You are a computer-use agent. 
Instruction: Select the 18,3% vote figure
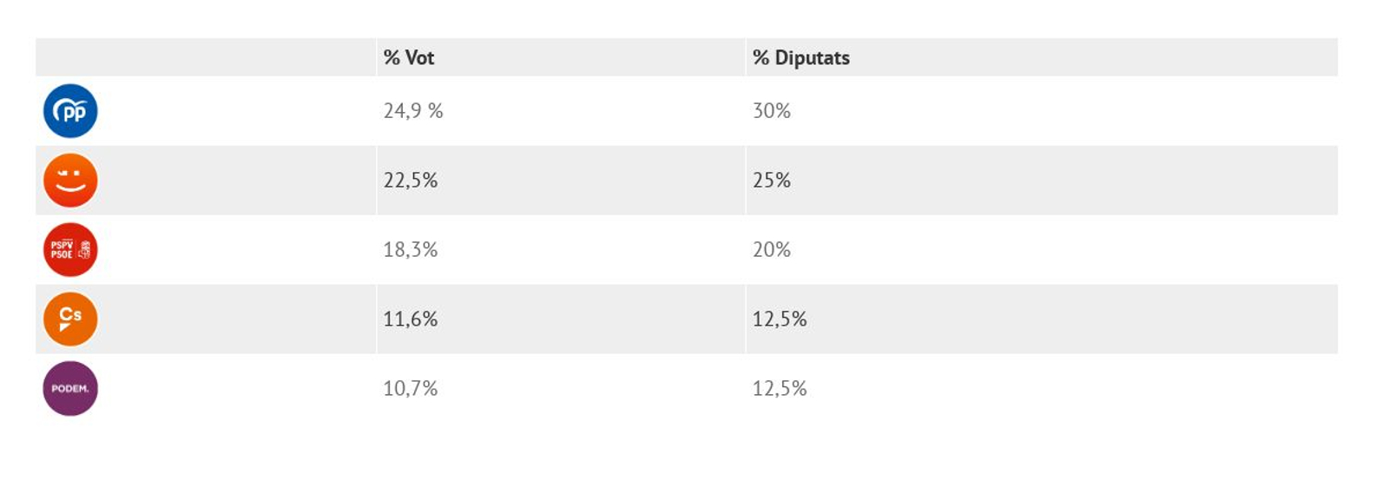point(411,250)
